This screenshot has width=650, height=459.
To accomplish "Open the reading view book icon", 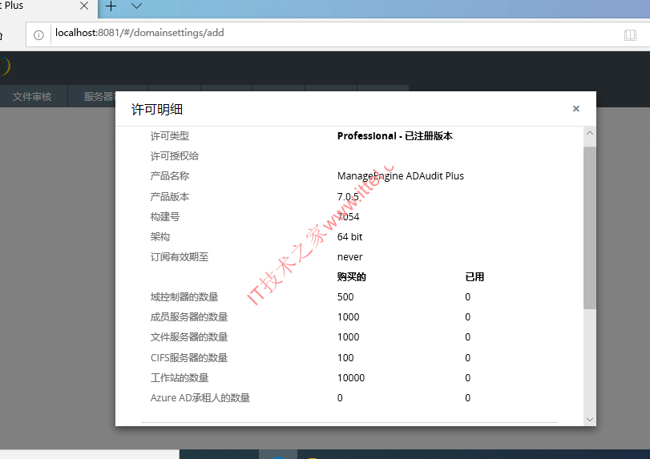I will pos(630,35).
